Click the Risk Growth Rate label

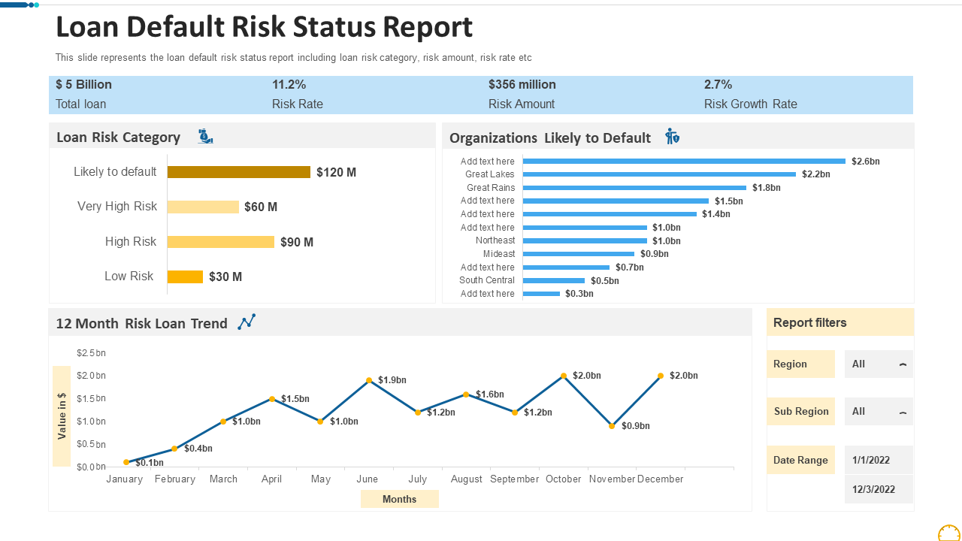click(750, 104)
